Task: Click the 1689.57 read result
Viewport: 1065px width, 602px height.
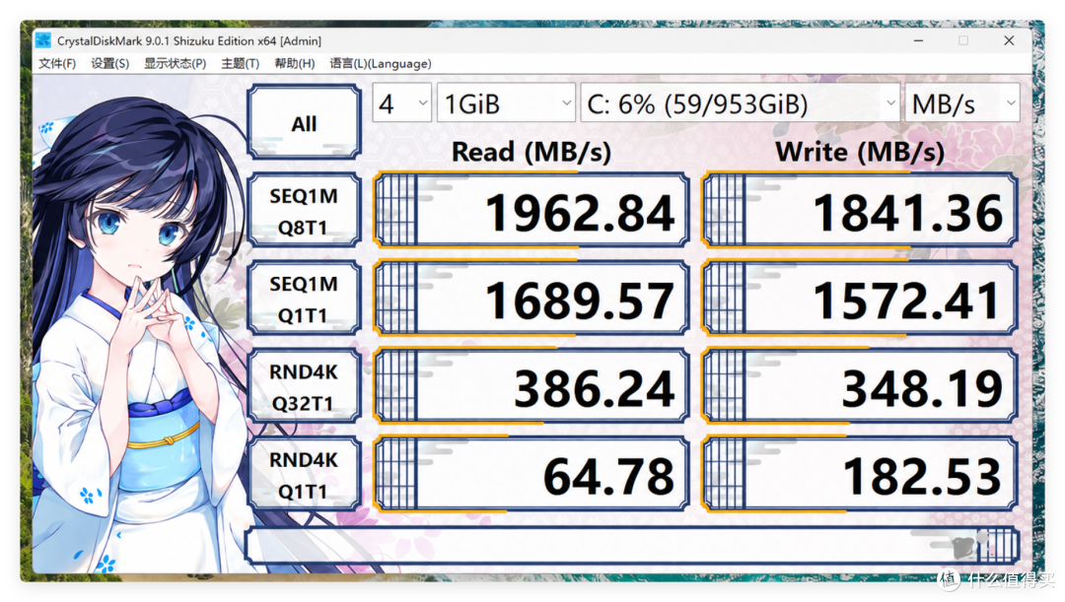Action: [532, 299]
